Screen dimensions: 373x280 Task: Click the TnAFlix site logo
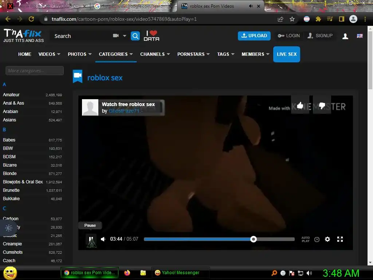(23, 36)
